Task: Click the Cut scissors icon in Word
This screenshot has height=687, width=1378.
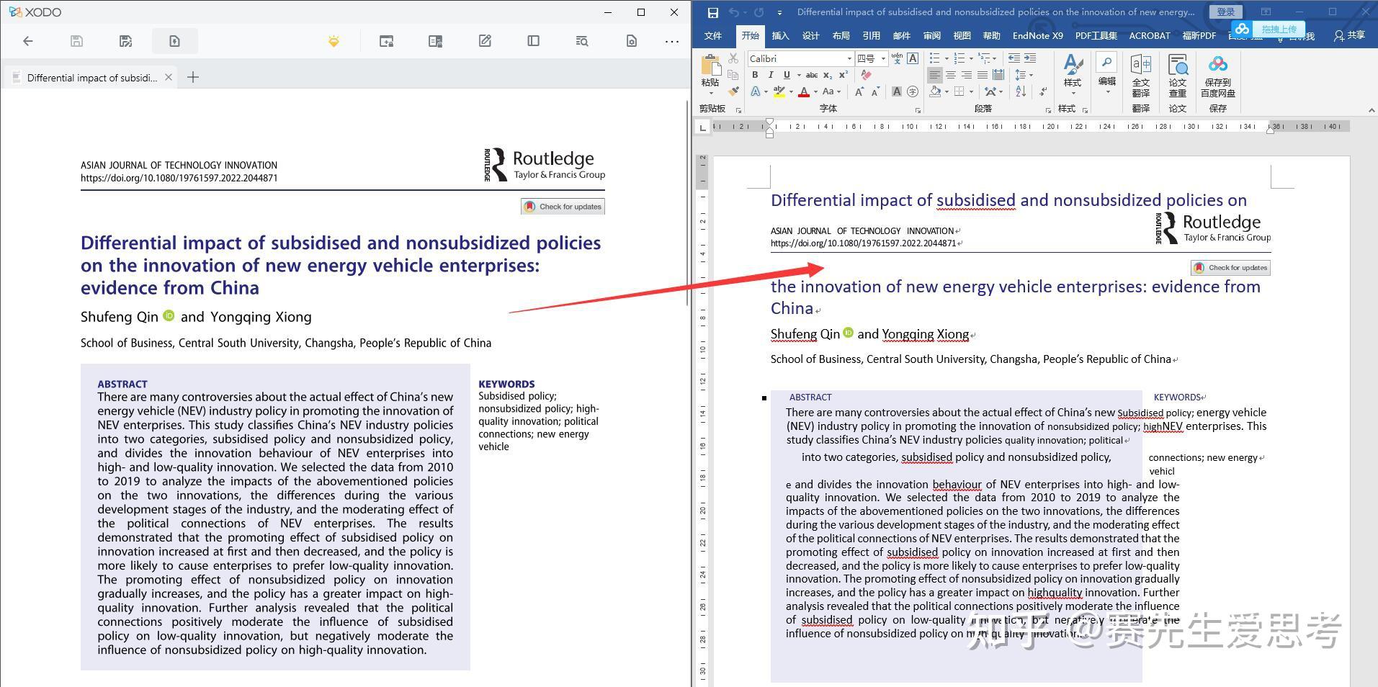Action: tap(733, 58)
